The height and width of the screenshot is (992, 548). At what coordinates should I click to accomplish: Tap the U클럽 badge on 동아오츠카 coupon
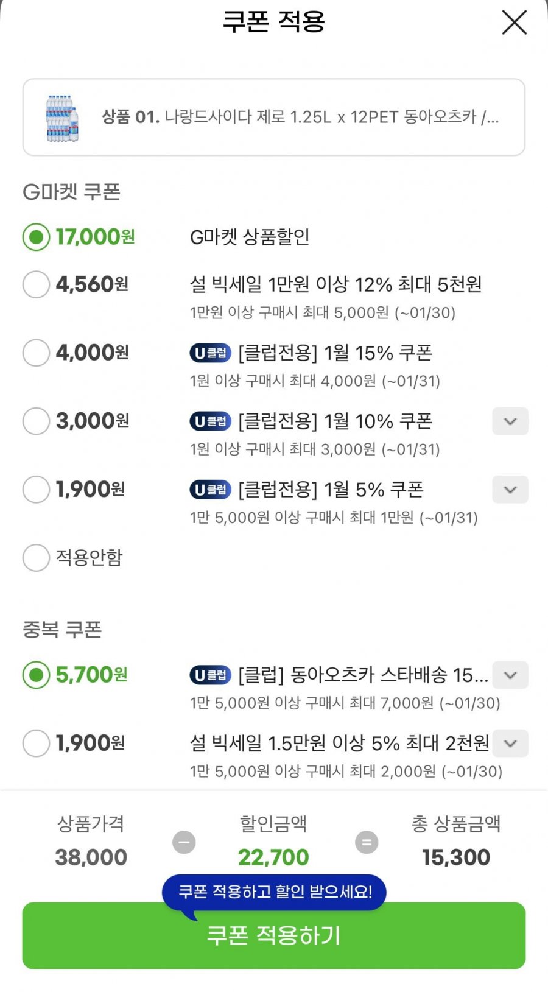[210, 675]
